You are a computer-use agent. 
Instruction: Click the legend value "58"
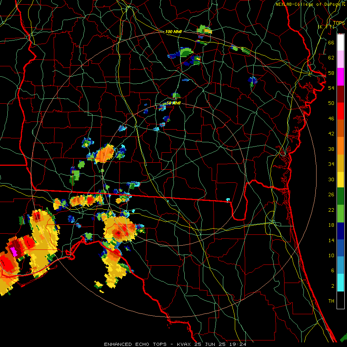click(331, 73)
